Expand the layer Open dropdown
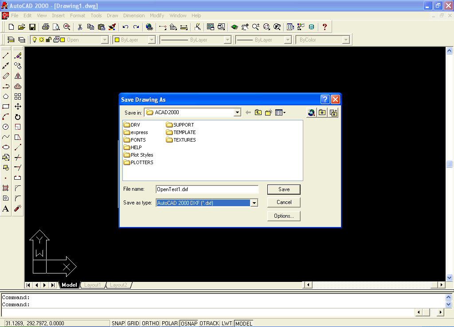The height and width of the screenshot is (327, 454). [105, 40]
